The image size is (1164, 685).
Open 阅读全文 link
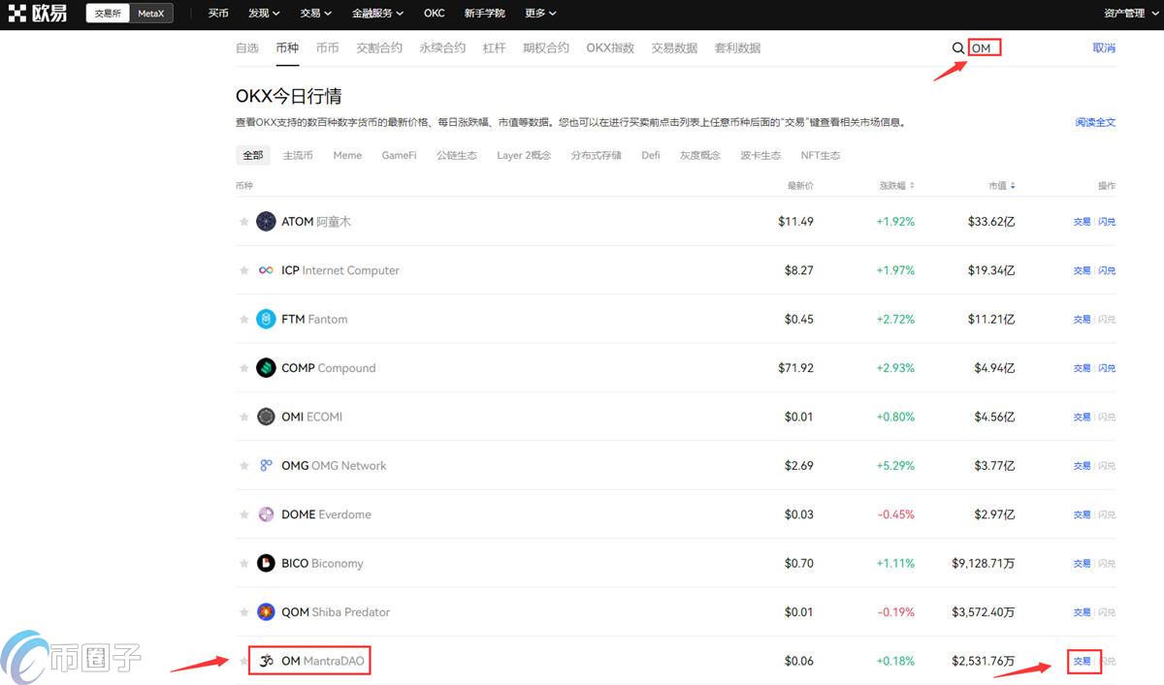click(x=1097, y=122)
